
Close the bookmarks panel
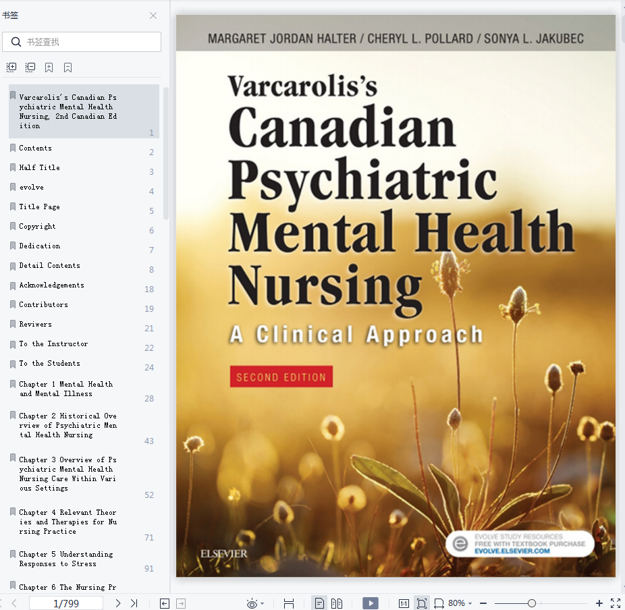point(153,16)
